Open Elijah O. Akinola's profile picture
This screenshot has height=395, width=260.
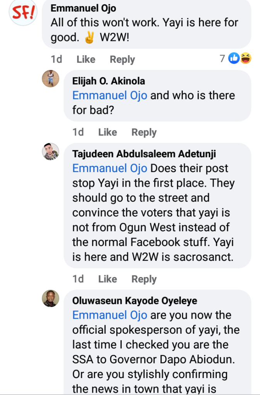(x=50, y=79)
